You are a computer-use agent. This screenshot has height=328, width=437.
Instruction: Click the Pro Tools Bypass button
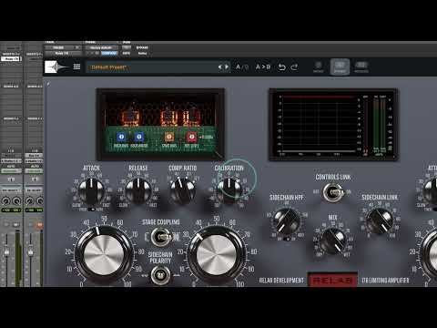142,47
